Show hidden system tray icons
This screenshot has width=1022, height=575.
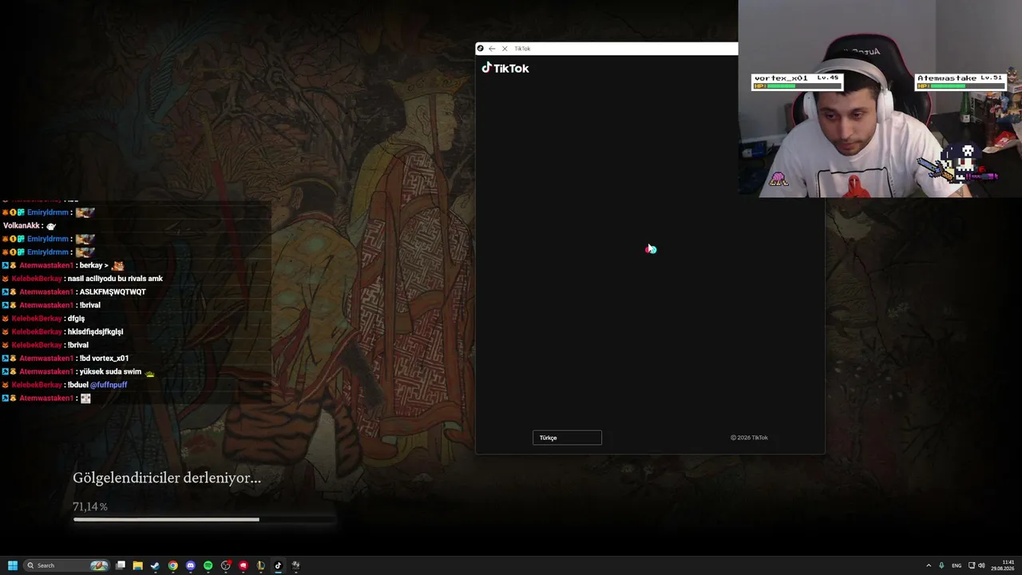(x=928, y=565)
